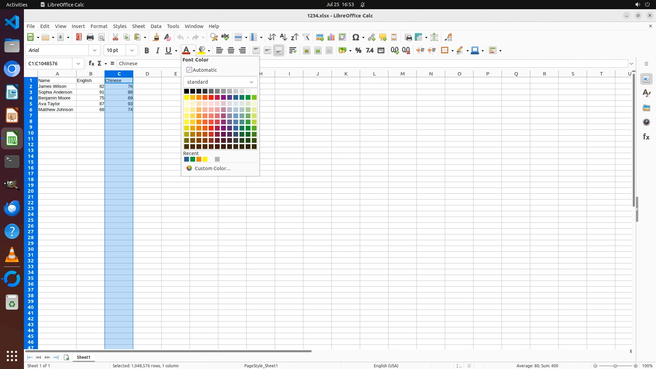Click the Format as Percent icon
This screenshot has width=656, height=369.
pos(358,51)
